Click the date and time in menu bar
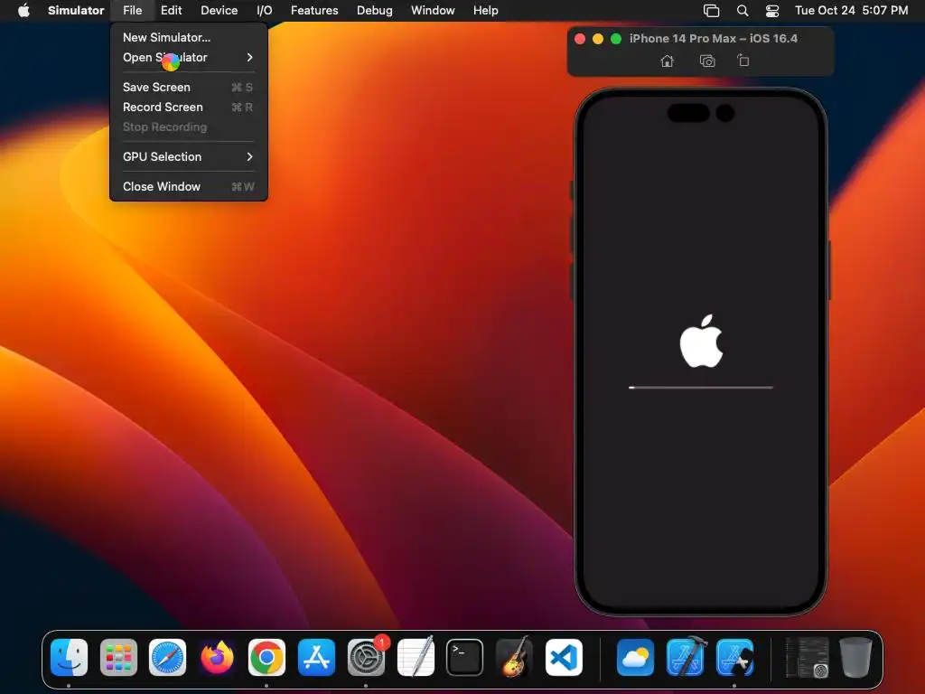Viewport: 925px width, 694px height. 851,10
